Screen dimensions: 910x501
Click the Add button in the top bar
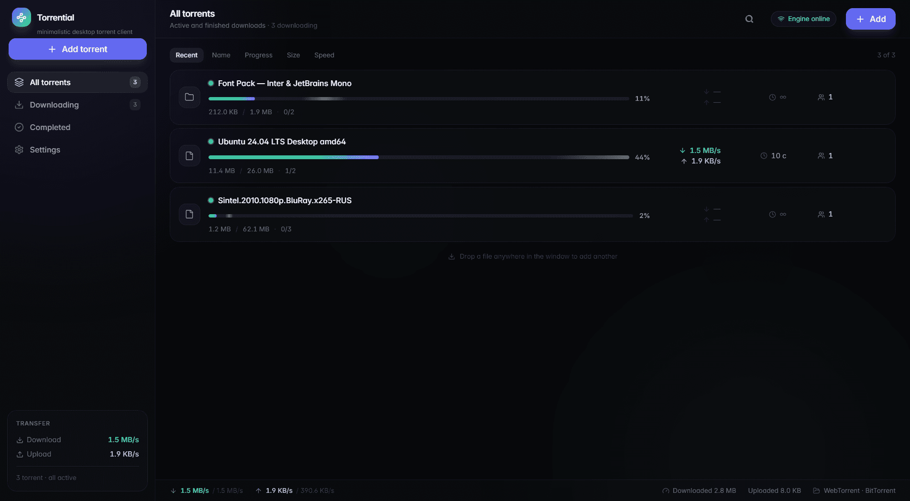point(870,19)
